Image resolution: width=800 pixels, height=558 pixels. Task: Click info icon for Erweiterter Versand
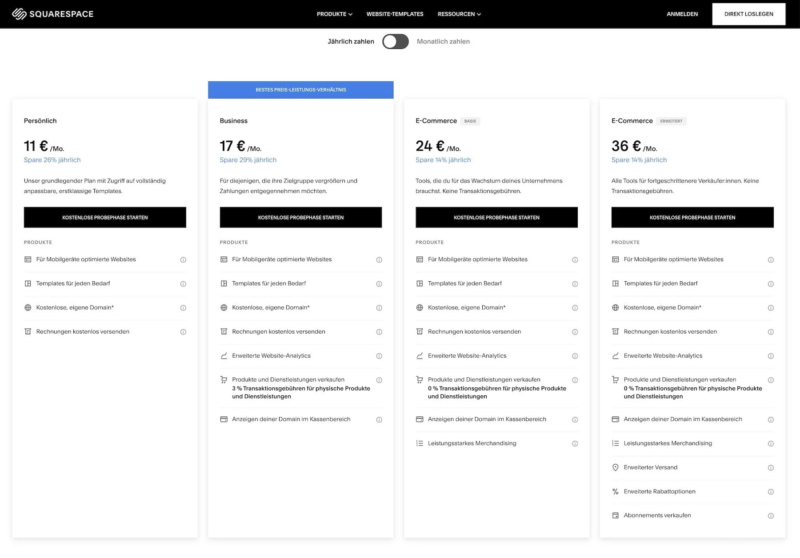pos(771,467)
